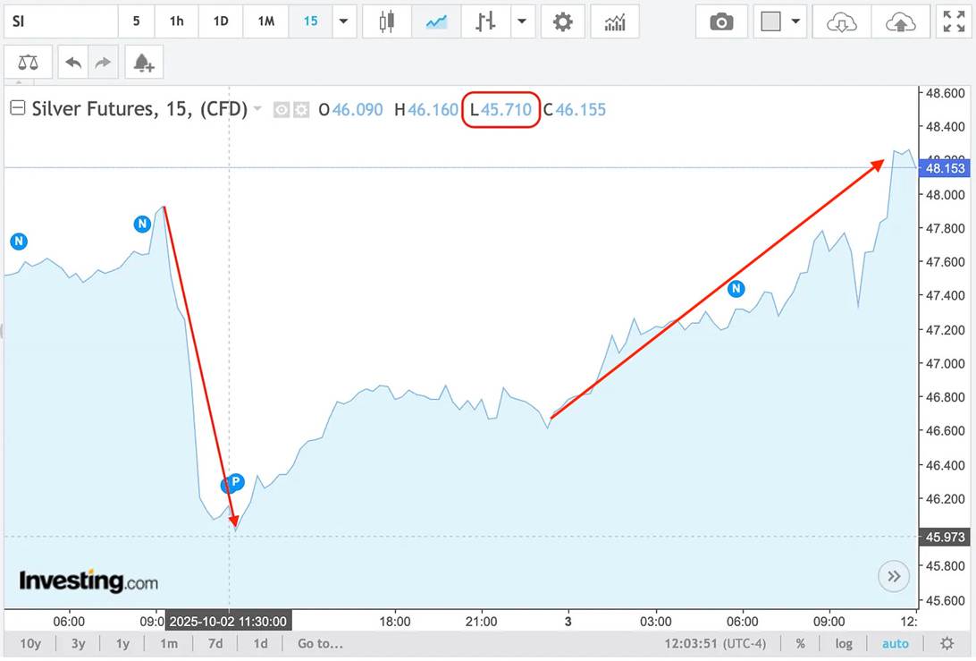Choose the 7d date range
This screenshot has height=661, width=976.
click(215, 643)
